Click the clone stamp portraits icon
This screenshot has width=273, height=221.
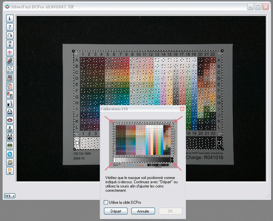pyautogui.click(x=10, y=95)
